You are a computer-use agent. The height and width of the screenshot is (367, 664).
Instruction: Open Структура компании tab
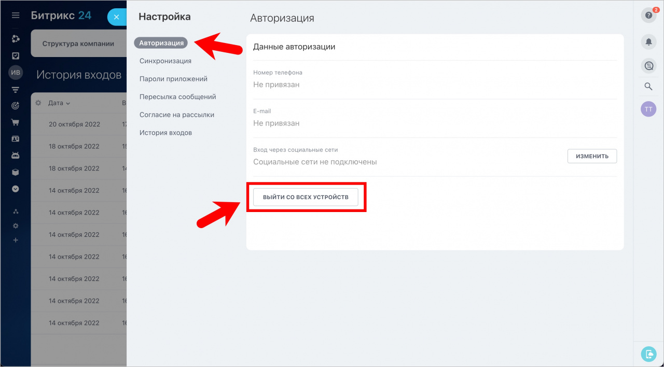point(78,44)
